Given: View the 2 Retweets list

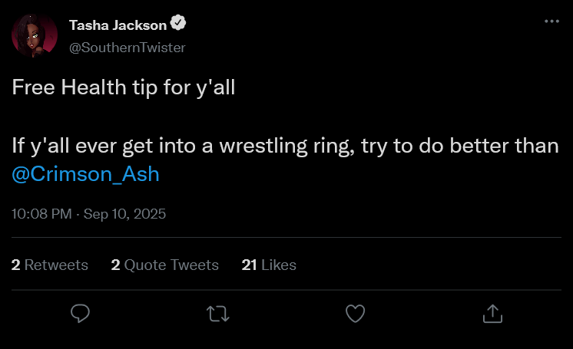Looking at the screenshot, I should [x=50, y=265].
